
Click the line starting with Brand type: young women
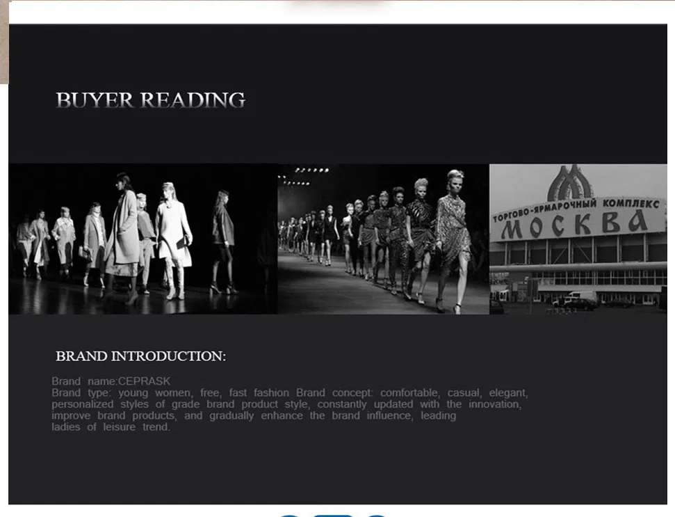click(x=290, y=393)
